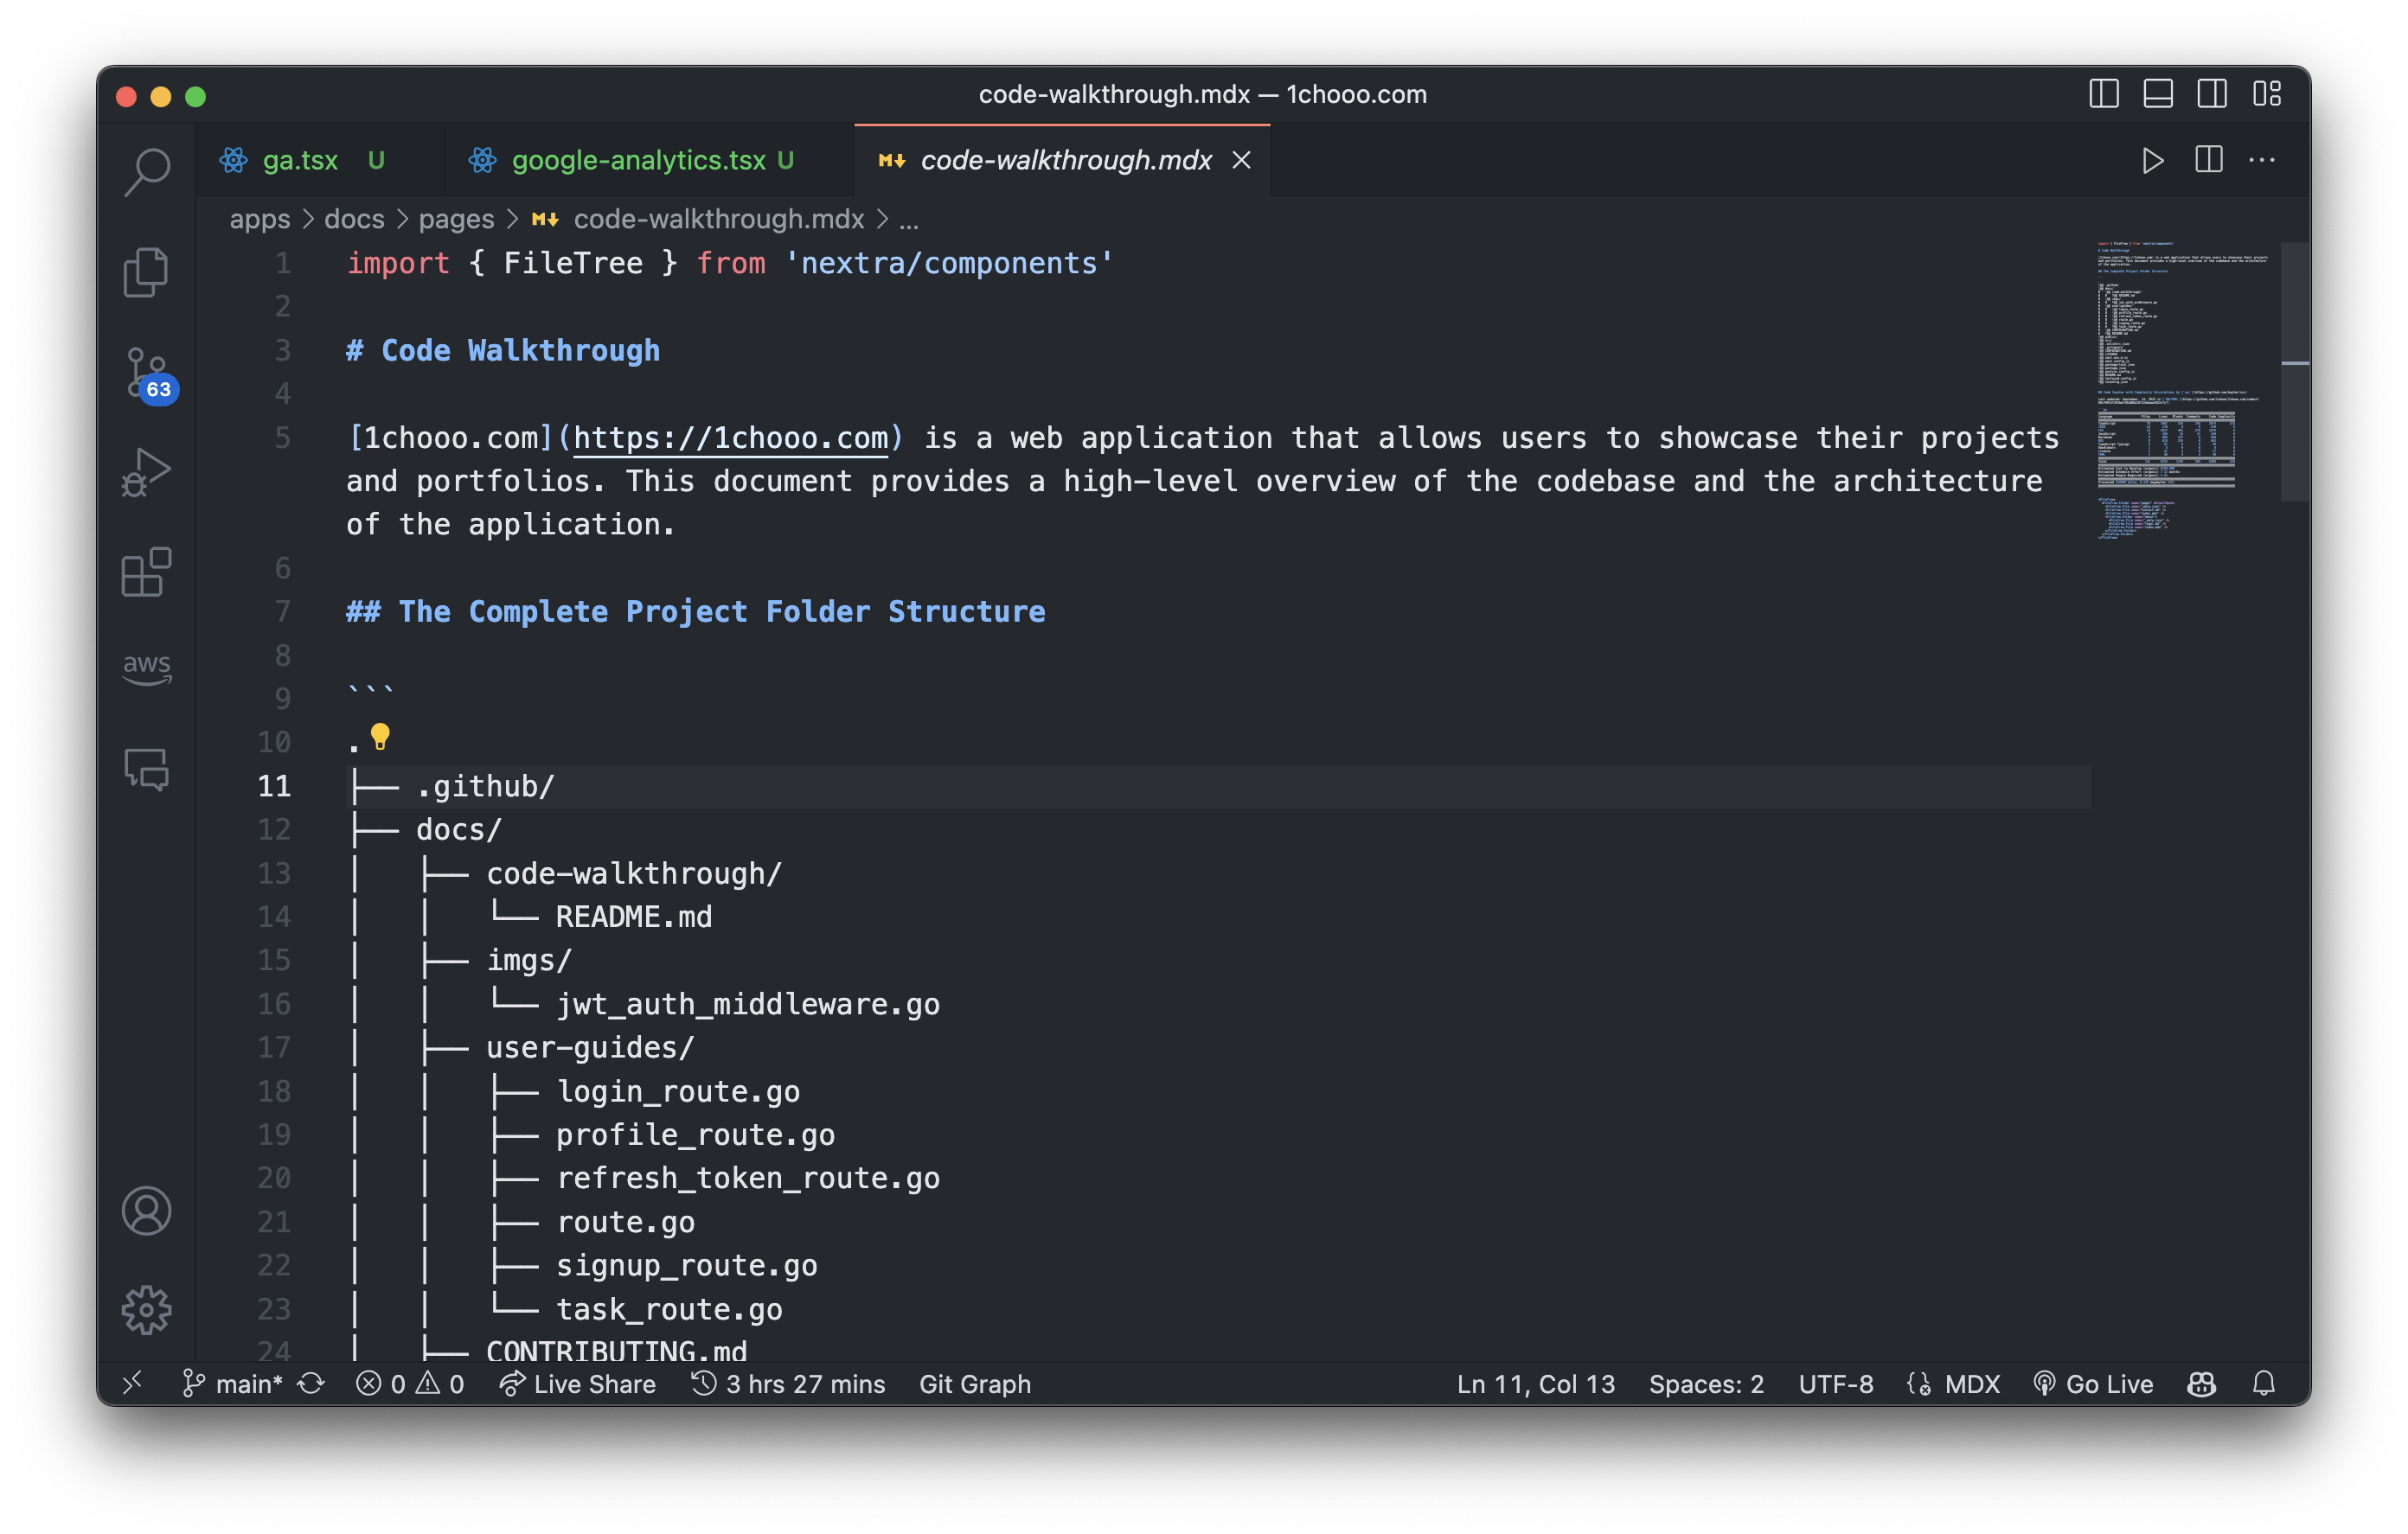Expand the apps breadcrumb

259,219
